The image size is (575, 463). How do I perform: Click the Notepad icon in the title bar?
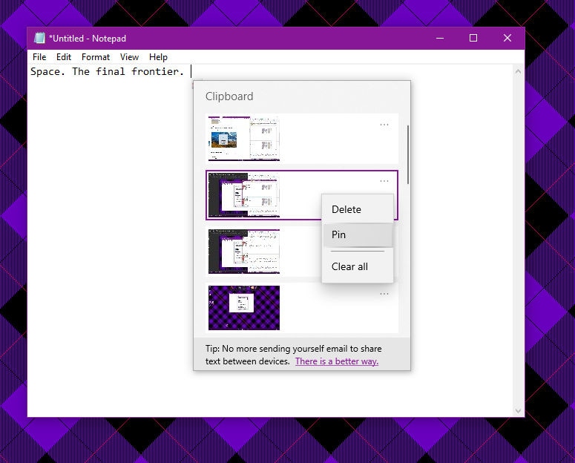[x=40, y=39]
